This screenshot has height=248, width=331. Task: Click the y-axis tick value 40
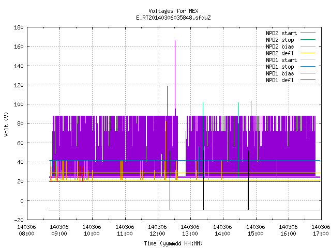click(x=20, y=162)
